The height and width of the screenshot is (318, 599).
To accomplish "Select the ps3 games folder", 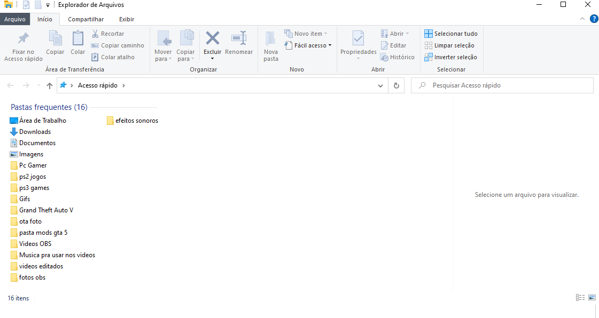I will 29,188.
